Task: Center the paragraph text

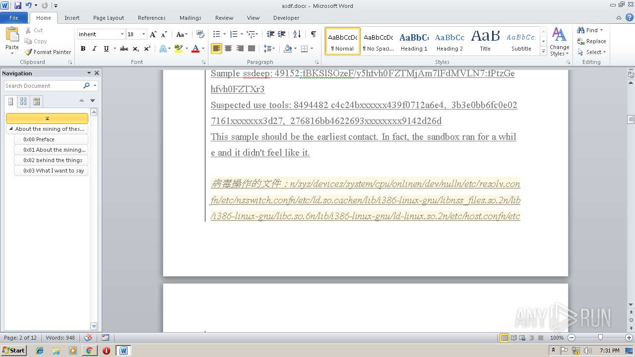Action: point(228,49)
